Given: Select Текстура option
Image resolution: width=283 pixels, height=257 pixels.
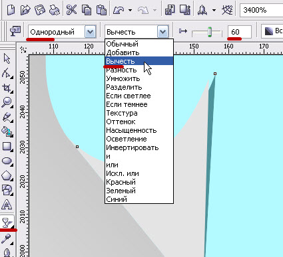Looking at the screenshot, I should click(139, 113).
